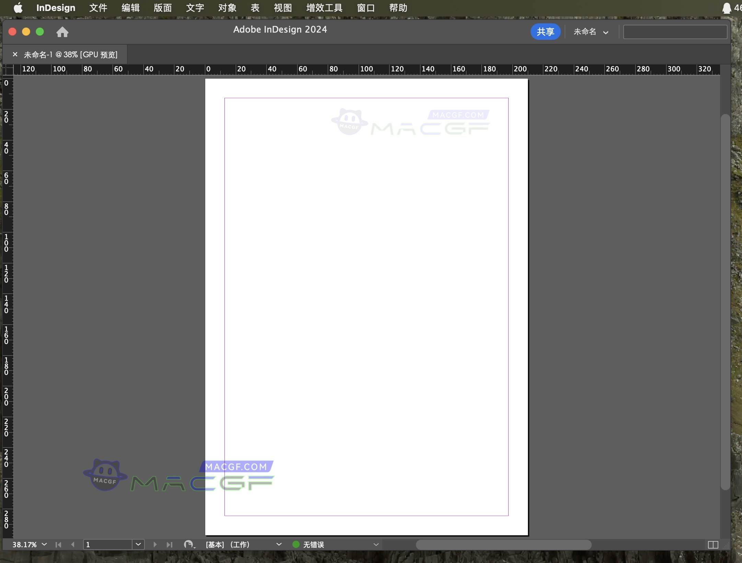Click the 共享 share button

tap(545, 32)
